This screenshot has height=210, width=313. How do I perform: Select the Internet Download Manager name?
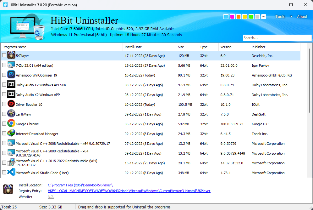(37, 134)
